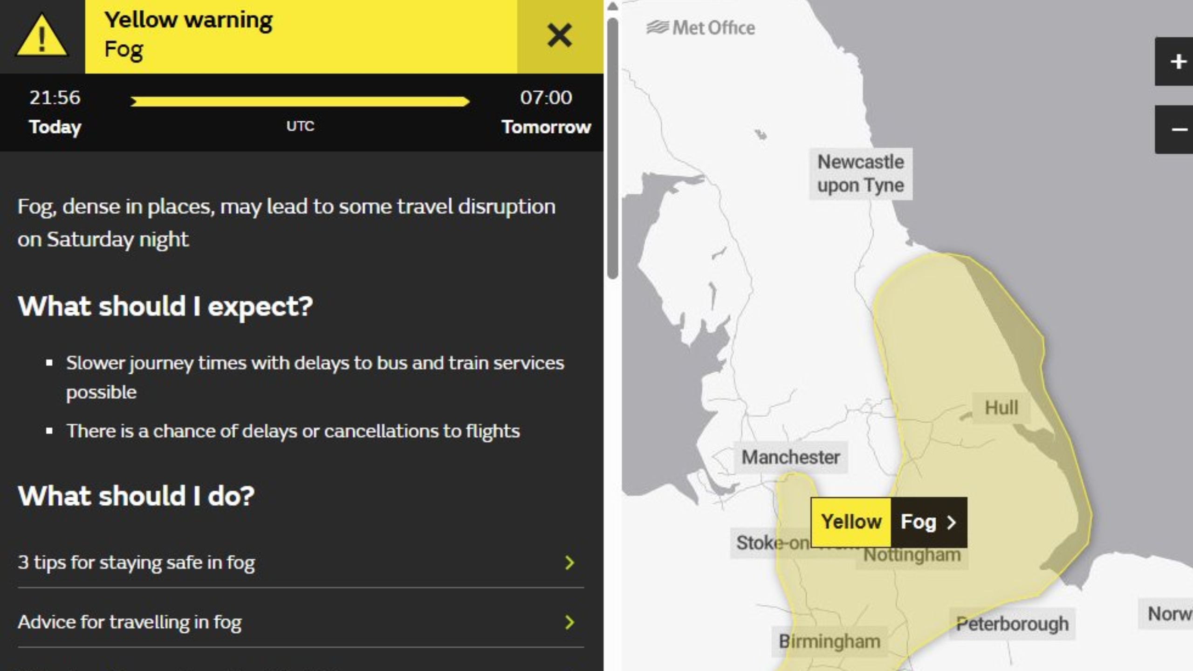The width and height of the screenshot is (1193, 671).
Task: Click the Met Office logo on map
Action: pos(700,28)
